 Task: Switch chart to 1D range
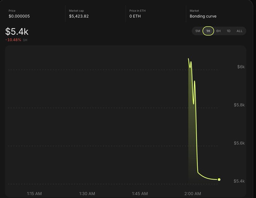[x=229, y=31]
